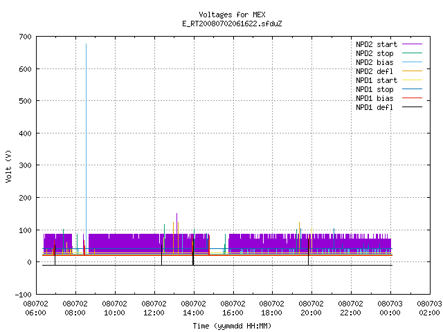
Task: Click the 0 y-axis tick value
Action: coord(29,262)
